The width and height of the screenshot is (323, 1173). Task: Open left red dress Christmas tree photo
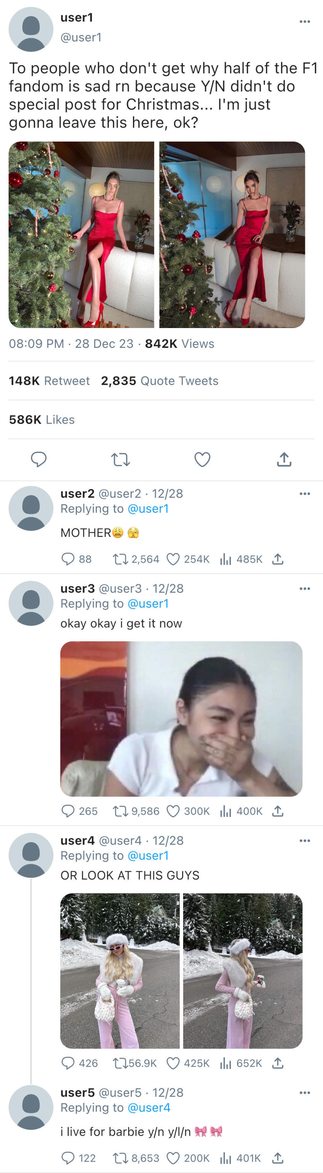[x=81, y=234]
